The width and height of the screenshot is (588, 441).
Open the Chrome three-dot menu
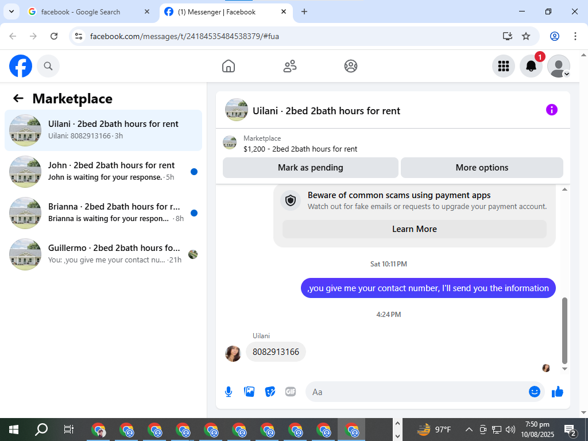(575, 36)
